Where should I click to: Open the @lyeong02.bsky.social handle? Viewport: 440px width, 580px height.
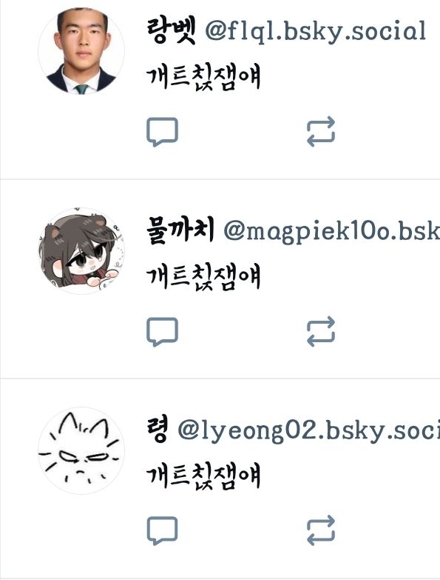coord(308,431)
